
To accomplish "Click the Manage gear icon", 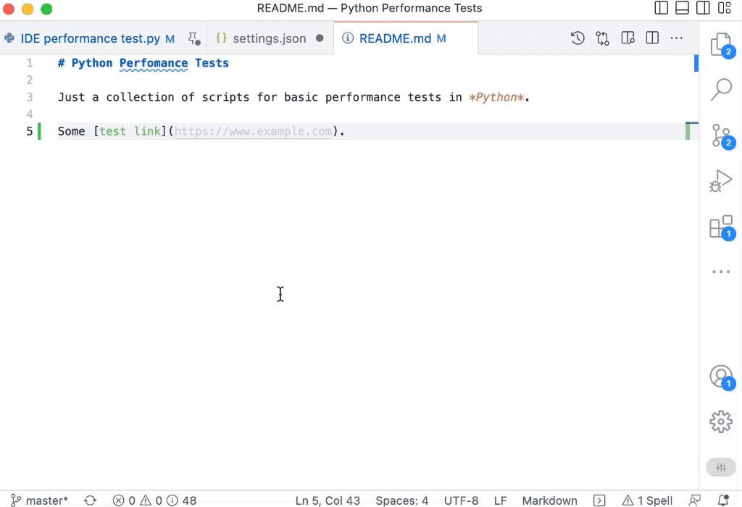I will coord(720,422).
